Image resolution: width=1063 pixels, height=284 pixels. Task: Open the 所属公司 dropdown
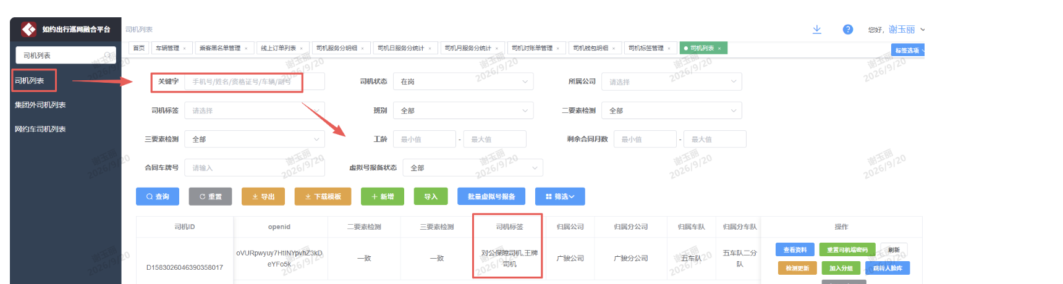coord(672,81)
